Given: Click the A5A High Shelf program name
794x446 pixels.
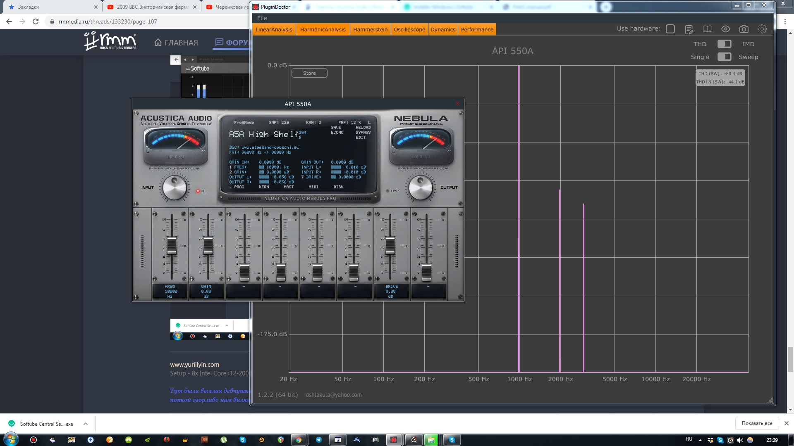Looking at the screenshot, I should [263, 135].
